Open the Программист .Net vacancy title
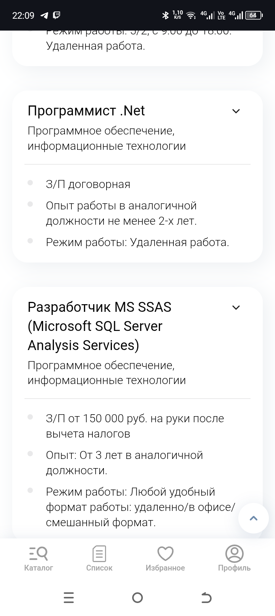The height and width of the screenshot is (616, 275). click(x=86, y=111)
